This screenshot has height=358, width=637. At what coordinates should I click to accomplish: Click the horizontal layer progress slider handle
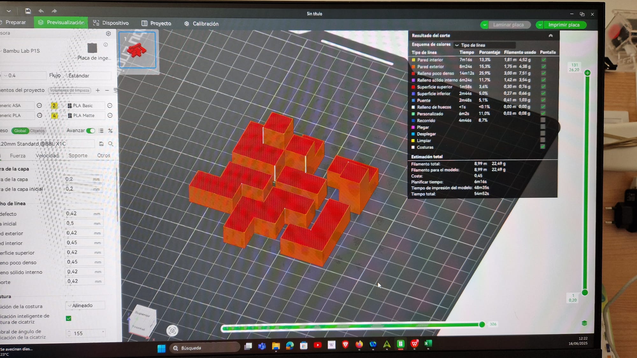(482, 324)
